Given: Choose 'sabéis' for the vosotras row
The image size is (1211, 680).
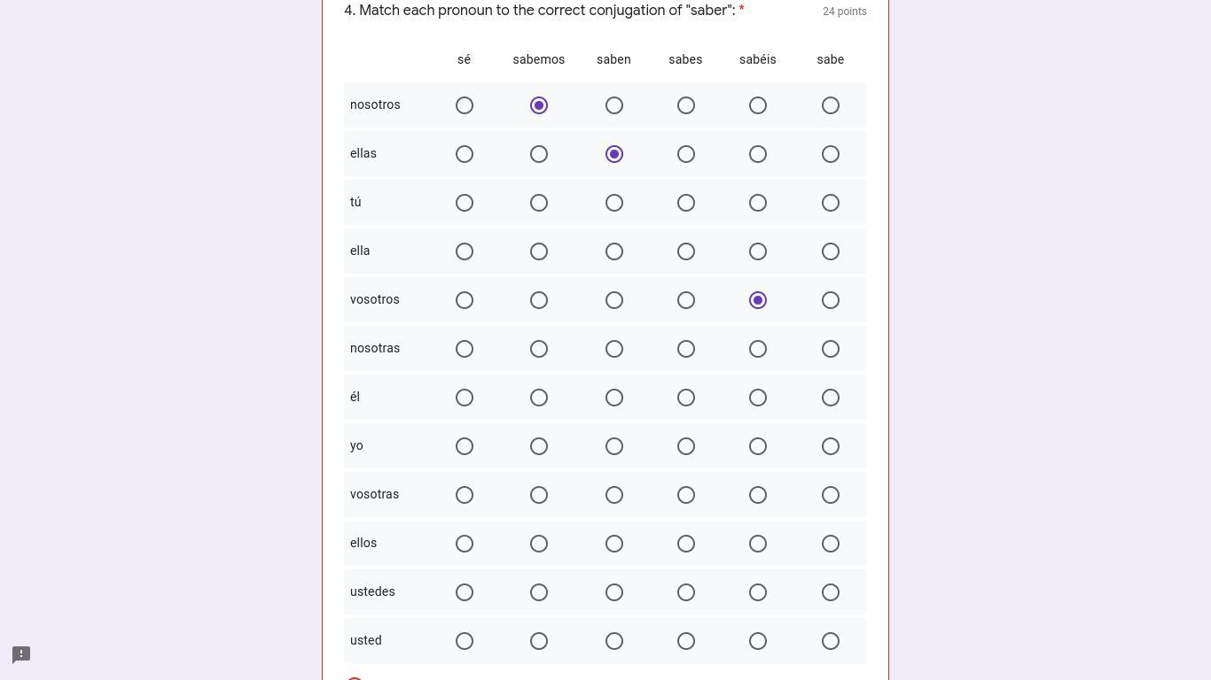Looking at the screenshot, I should [x=757, y=495].
